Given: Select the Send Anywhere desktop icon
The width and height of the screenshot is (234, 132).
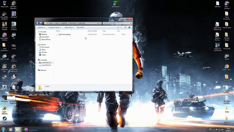Looking at the screenshot, I should click(x=4, y=47).
